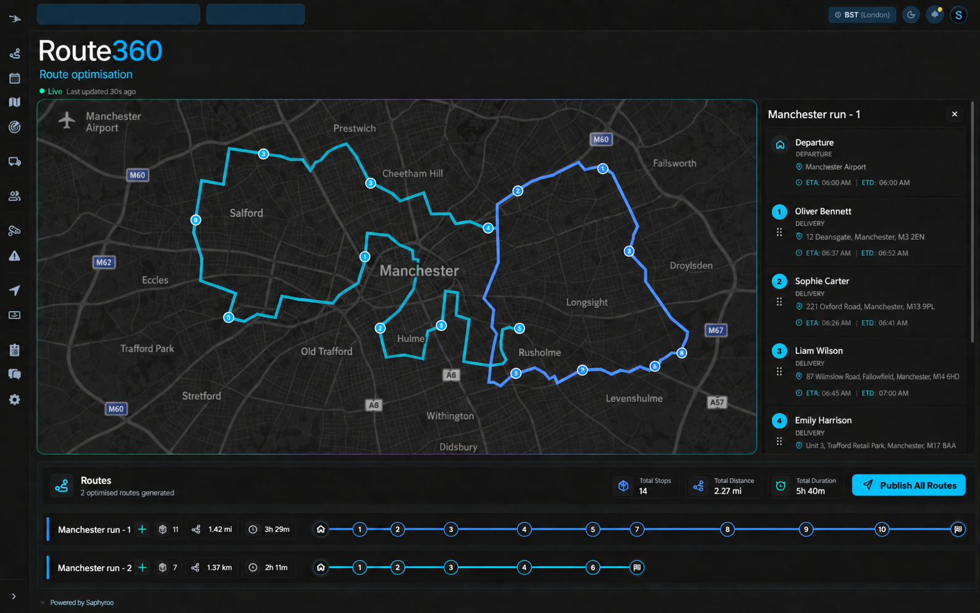
Task: Click the home icon on the Manchester run - 1 timeline
Action: tap(321, 530)
